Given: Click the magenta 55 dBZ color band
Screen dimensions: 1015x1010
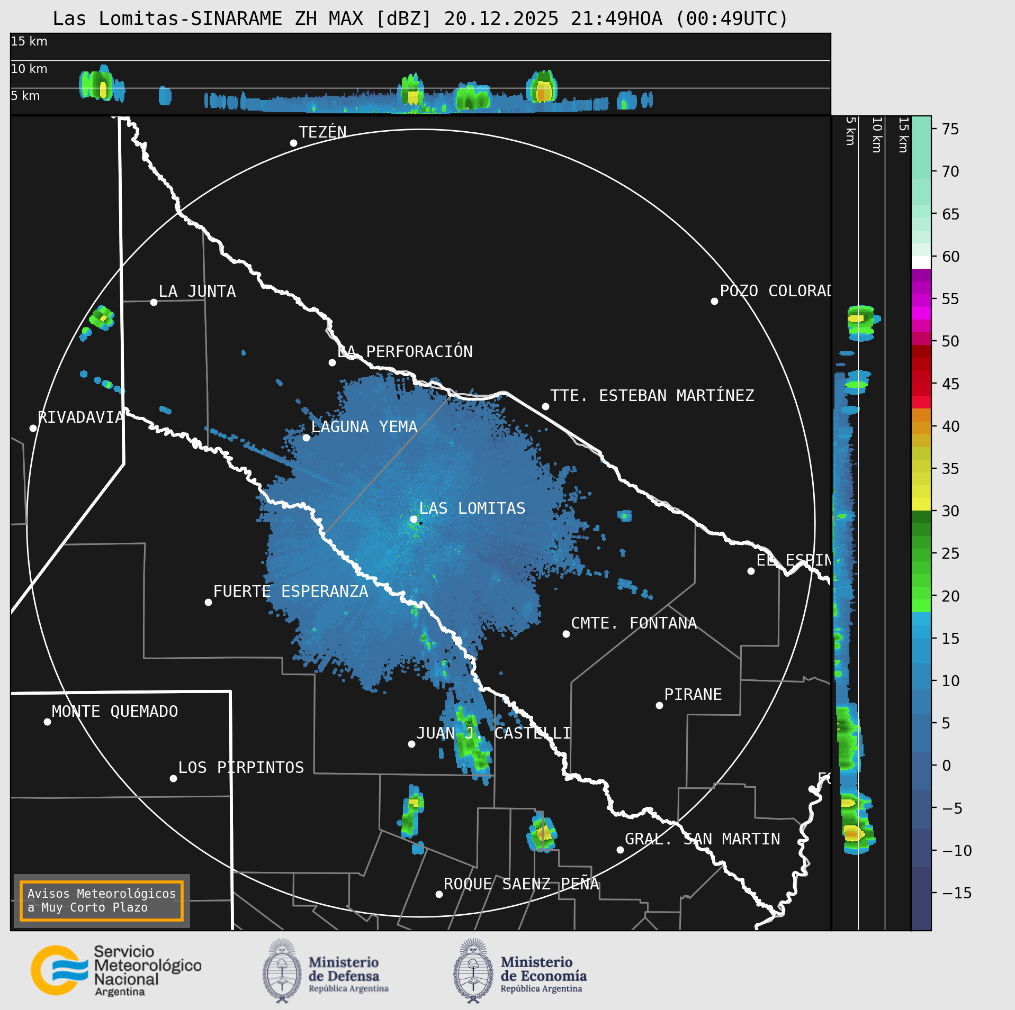Looking at the screenshot, I should pyautogui.click(x=921, y=301).
